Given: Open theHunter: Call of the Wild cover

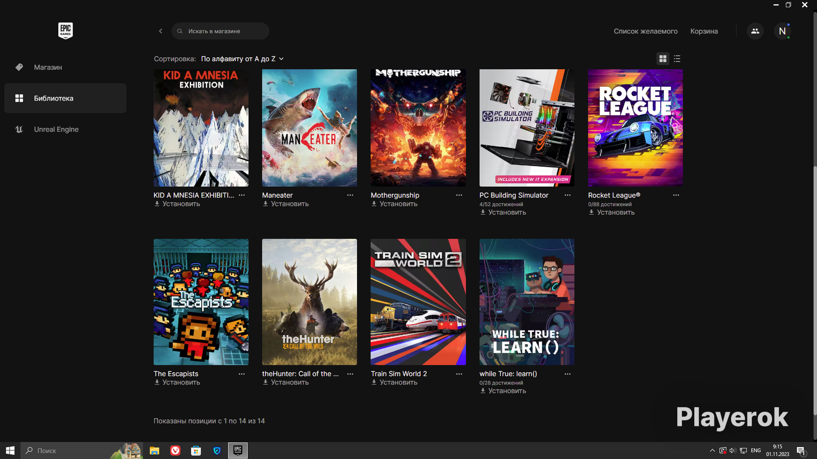Looking at the screenshot, I should (309, 302).
